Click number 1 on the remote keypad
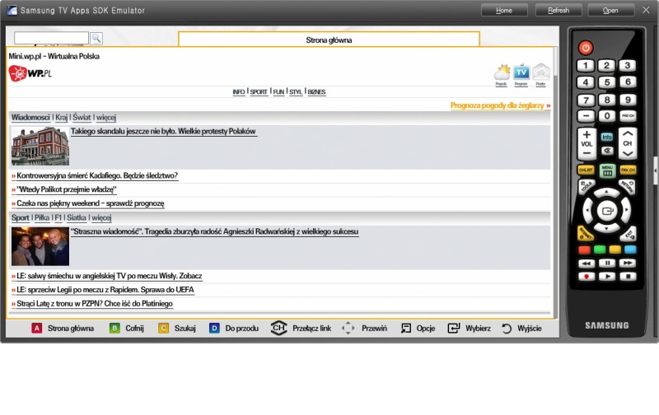The image size is (659, 415). tap(586, 66)
